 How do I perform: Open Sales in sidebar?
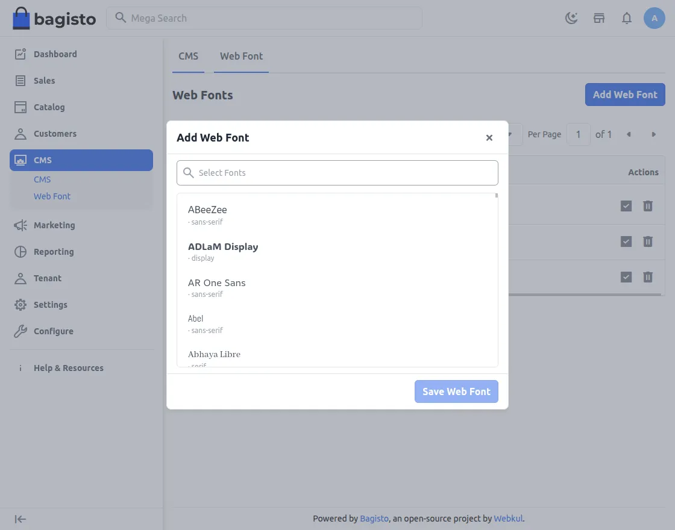(81, 81)
